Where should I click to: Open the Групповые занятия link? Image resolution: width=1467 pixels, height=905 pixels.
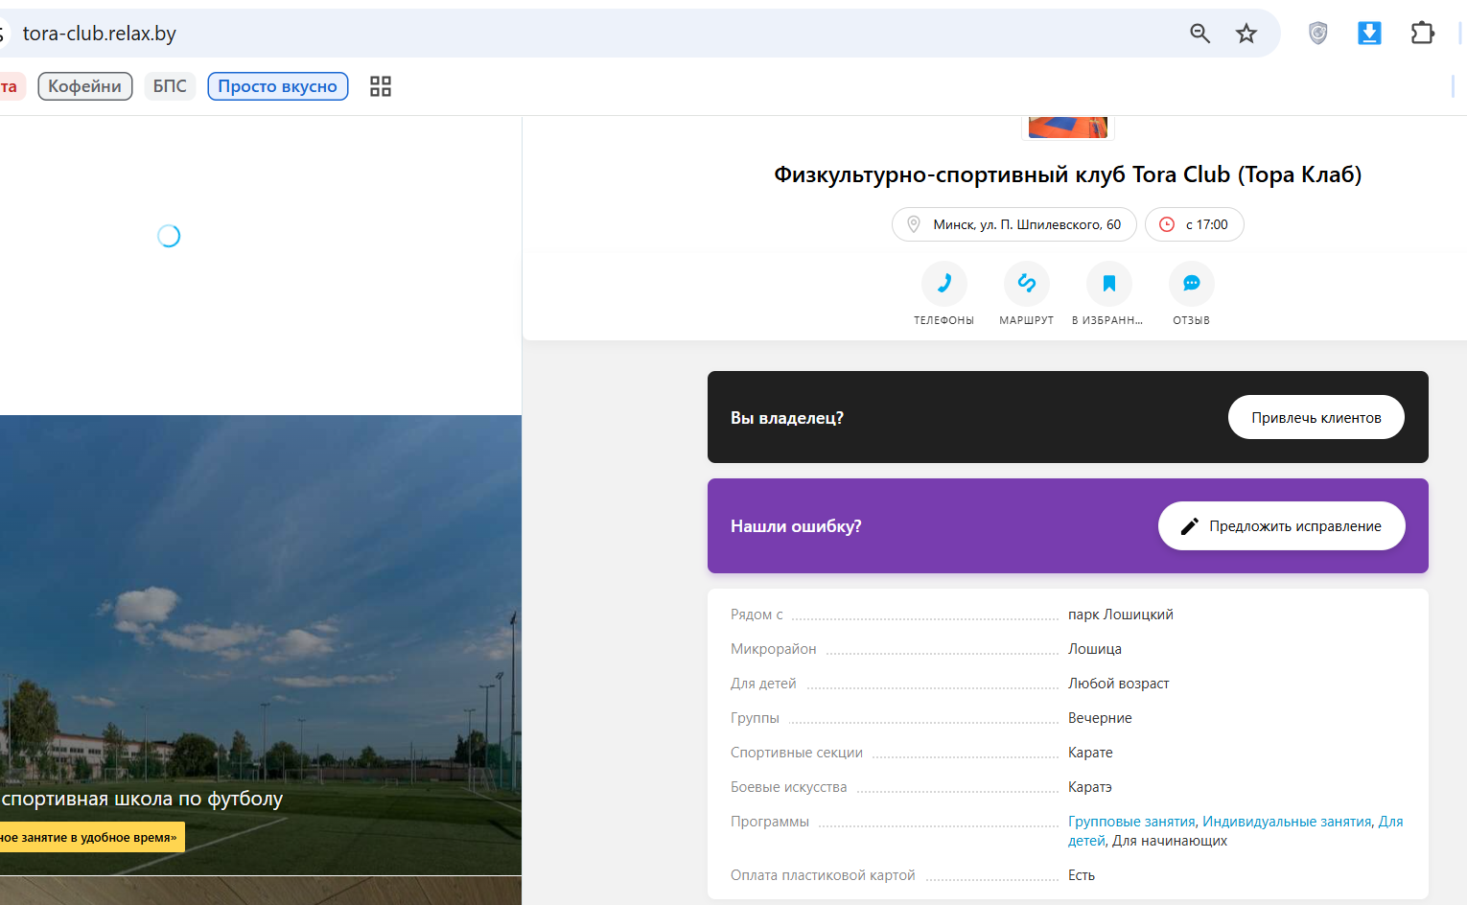point(1131,822)
